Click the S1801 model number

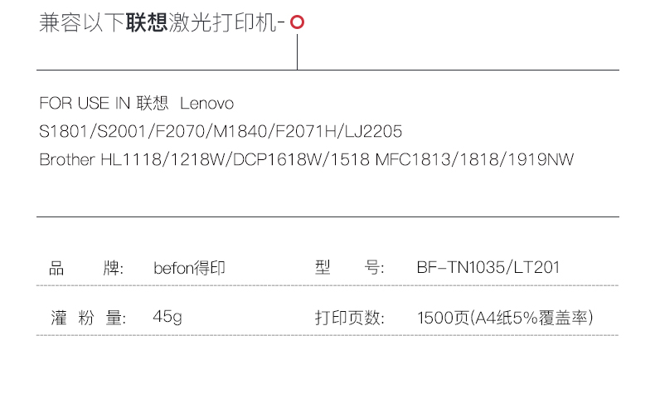coord(62,132)
